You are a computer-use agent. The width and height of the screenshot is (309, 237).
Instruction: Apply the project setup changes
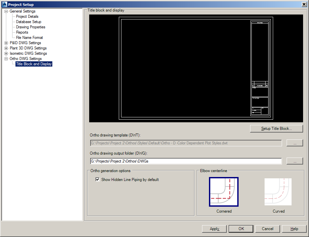[215, 229]
